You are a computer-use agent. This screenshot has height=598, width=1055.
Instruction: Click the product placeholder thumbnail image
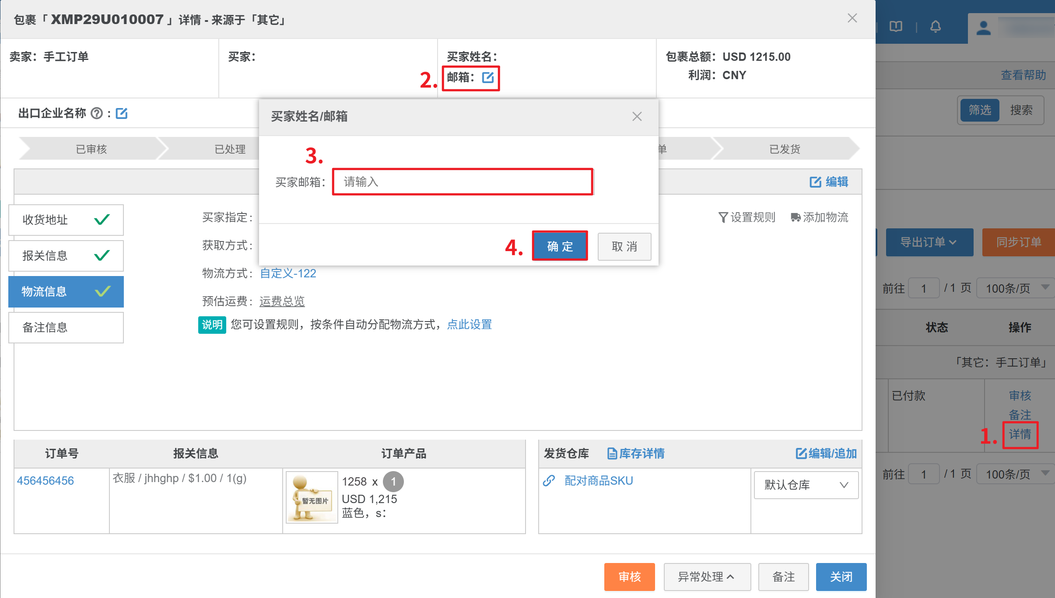pyautogui.click(x=312, y=497)
